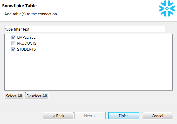
Task: Select the STUDENTS table label
Action: pyautogui.click(x=26, y=49)
